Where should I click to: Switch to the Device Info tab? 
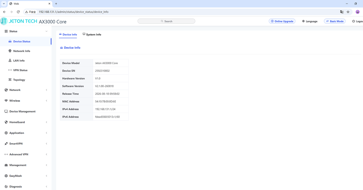click(x=68, y=34)
